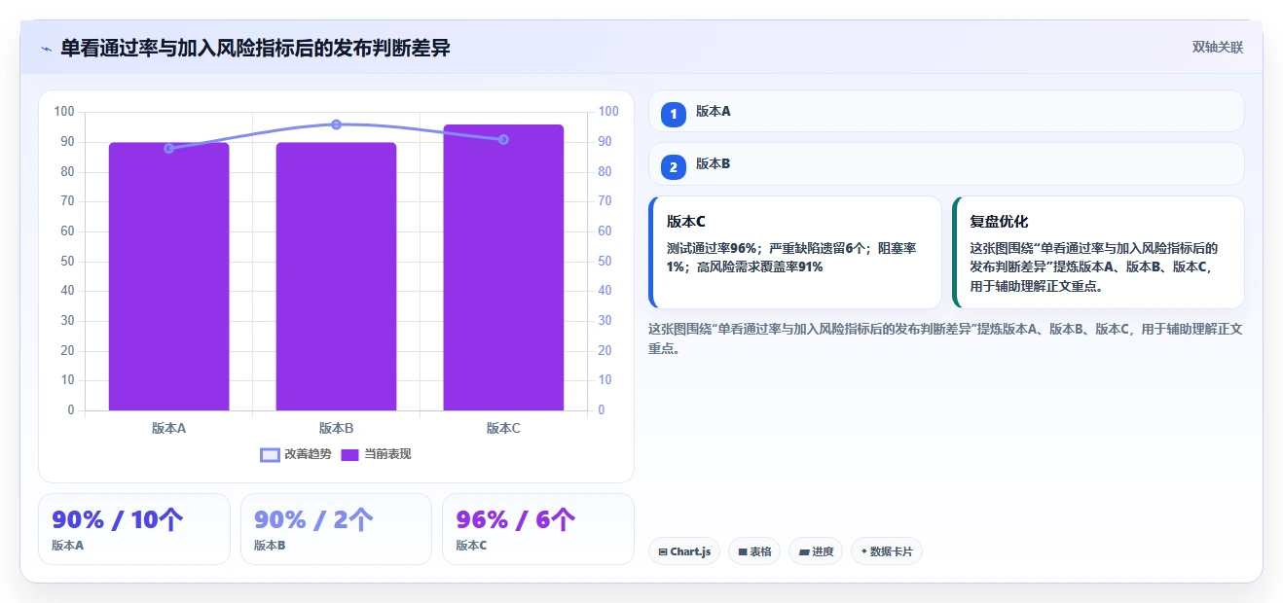Click the trend line point over 版本B
The image size is (1283, 603).
point(336,124)
